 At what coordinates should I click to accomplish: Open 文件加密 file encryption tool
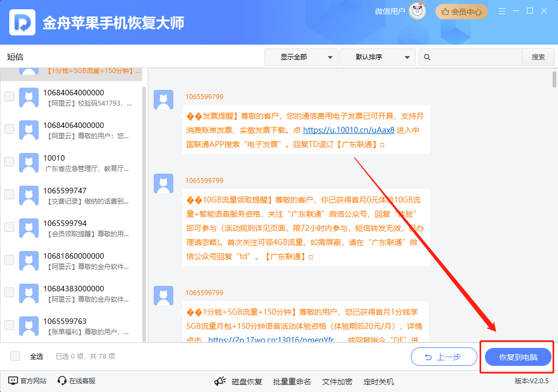pos(337,382)
